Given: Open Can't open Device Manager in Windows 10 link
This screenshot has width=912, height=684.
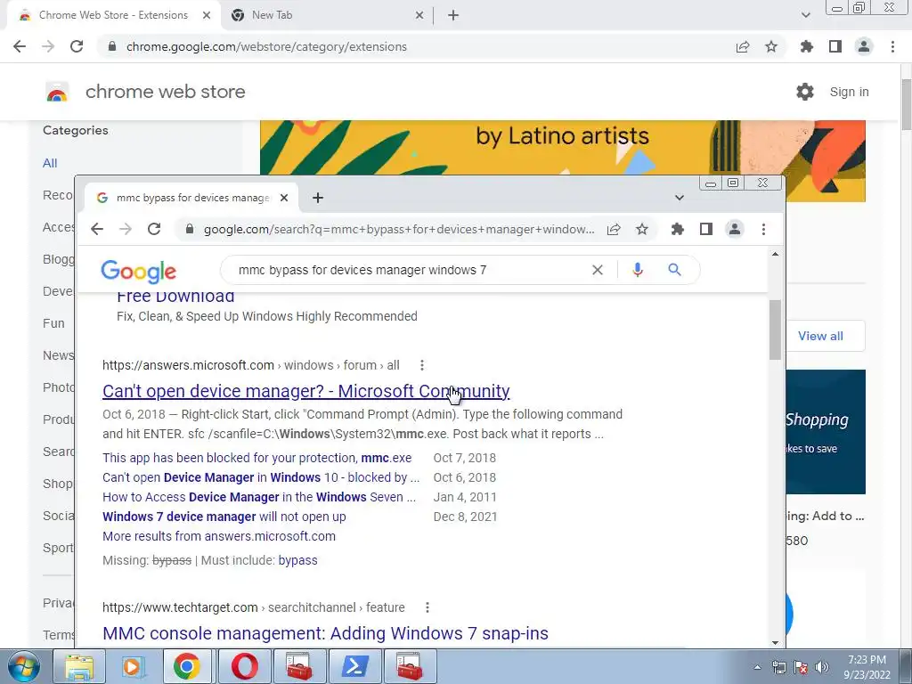Looking at the screenshot, I should 261,477.
